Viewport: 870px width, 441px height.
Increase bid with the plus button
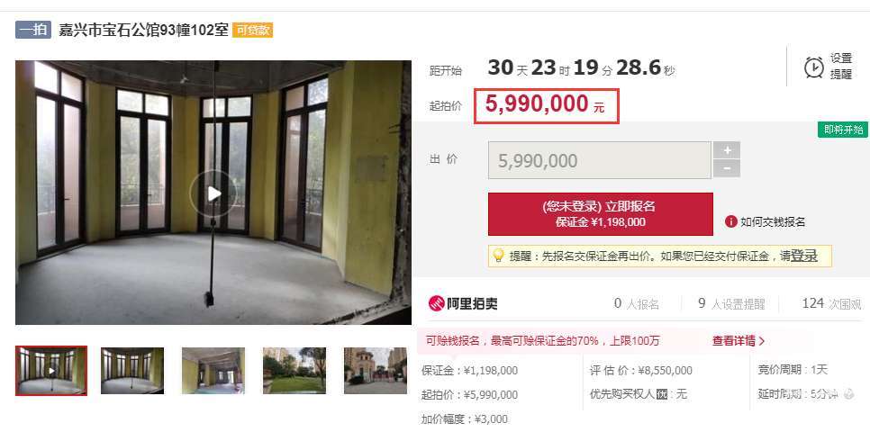click(726, 149)
